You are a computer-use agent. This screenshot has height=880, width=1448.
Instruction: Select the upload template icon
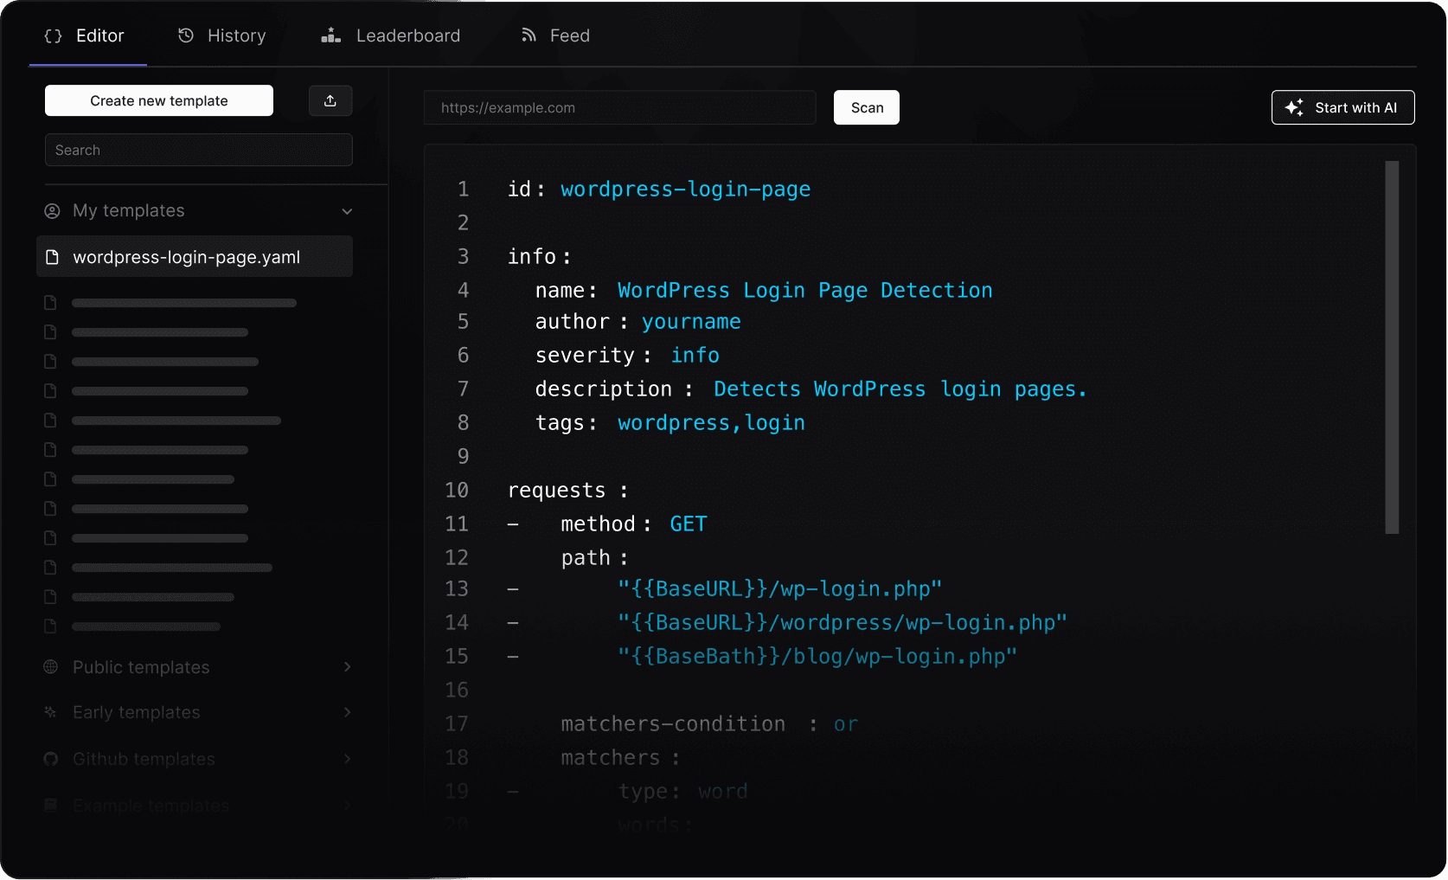(330, 100)
